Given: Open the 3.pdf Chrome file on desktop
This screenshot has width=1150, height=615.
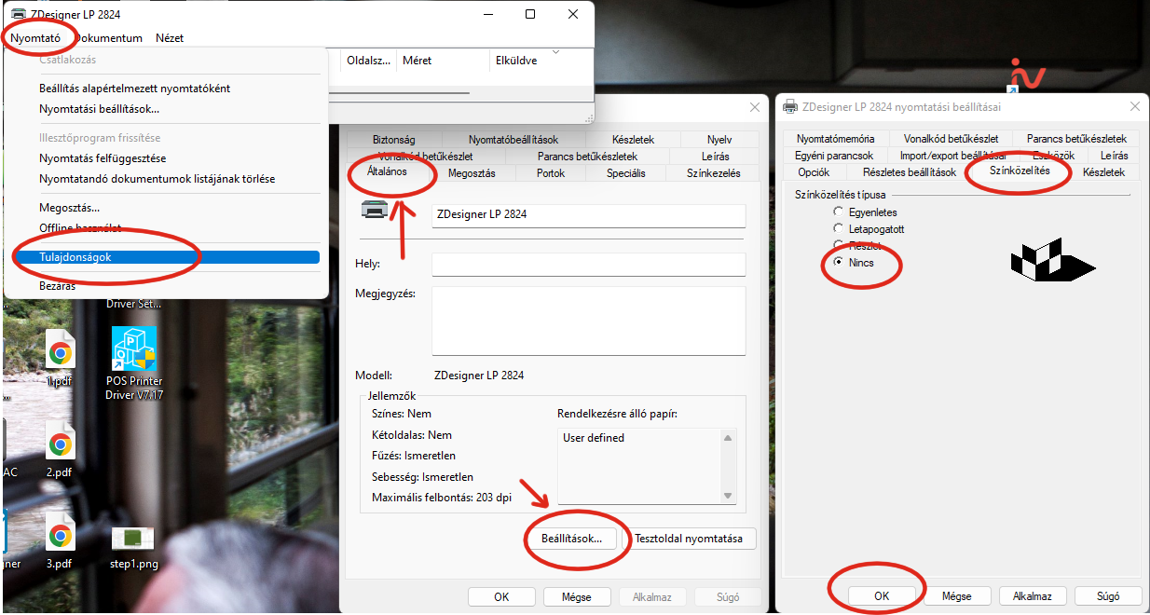Looking at the screenshot, I should [60, 542].
